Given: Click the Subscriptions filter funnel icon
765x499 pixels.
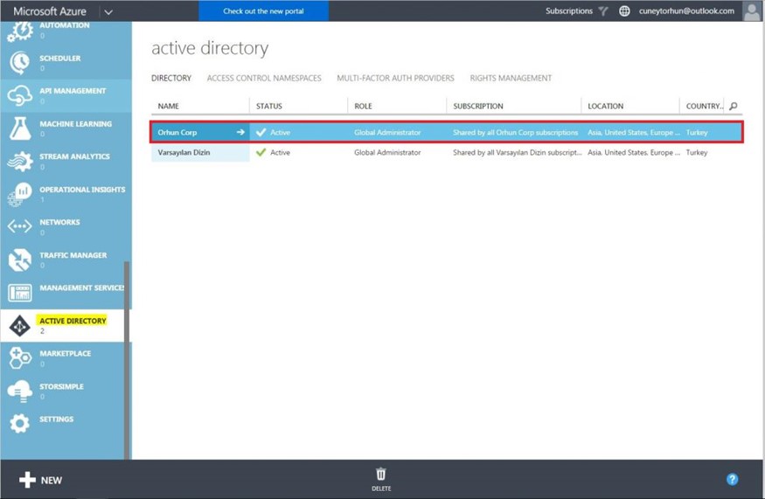Looking at the screenshot, I should click(603, 10).
